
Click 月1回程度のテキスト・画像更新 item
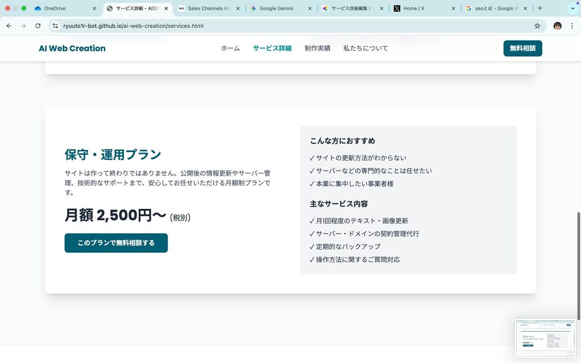click(359, 221)
